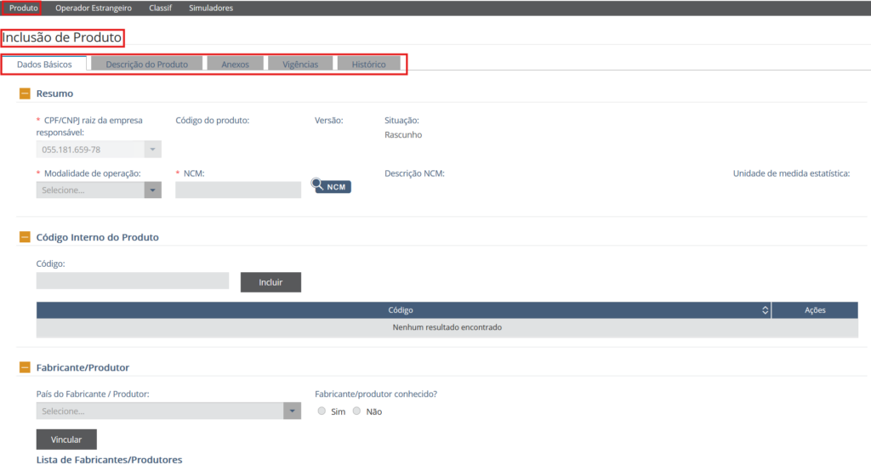
Task: Click the NCM magnifier search icon
Action: [x=318, y=184]
